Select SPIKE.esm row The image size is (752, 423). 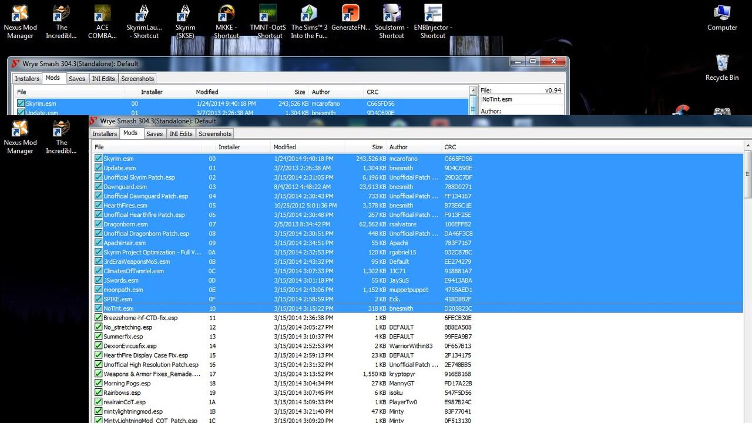[417, 299]
